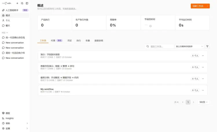Expand the 帮助 menu
Screen dimensions: 217x132
(15, 123)
